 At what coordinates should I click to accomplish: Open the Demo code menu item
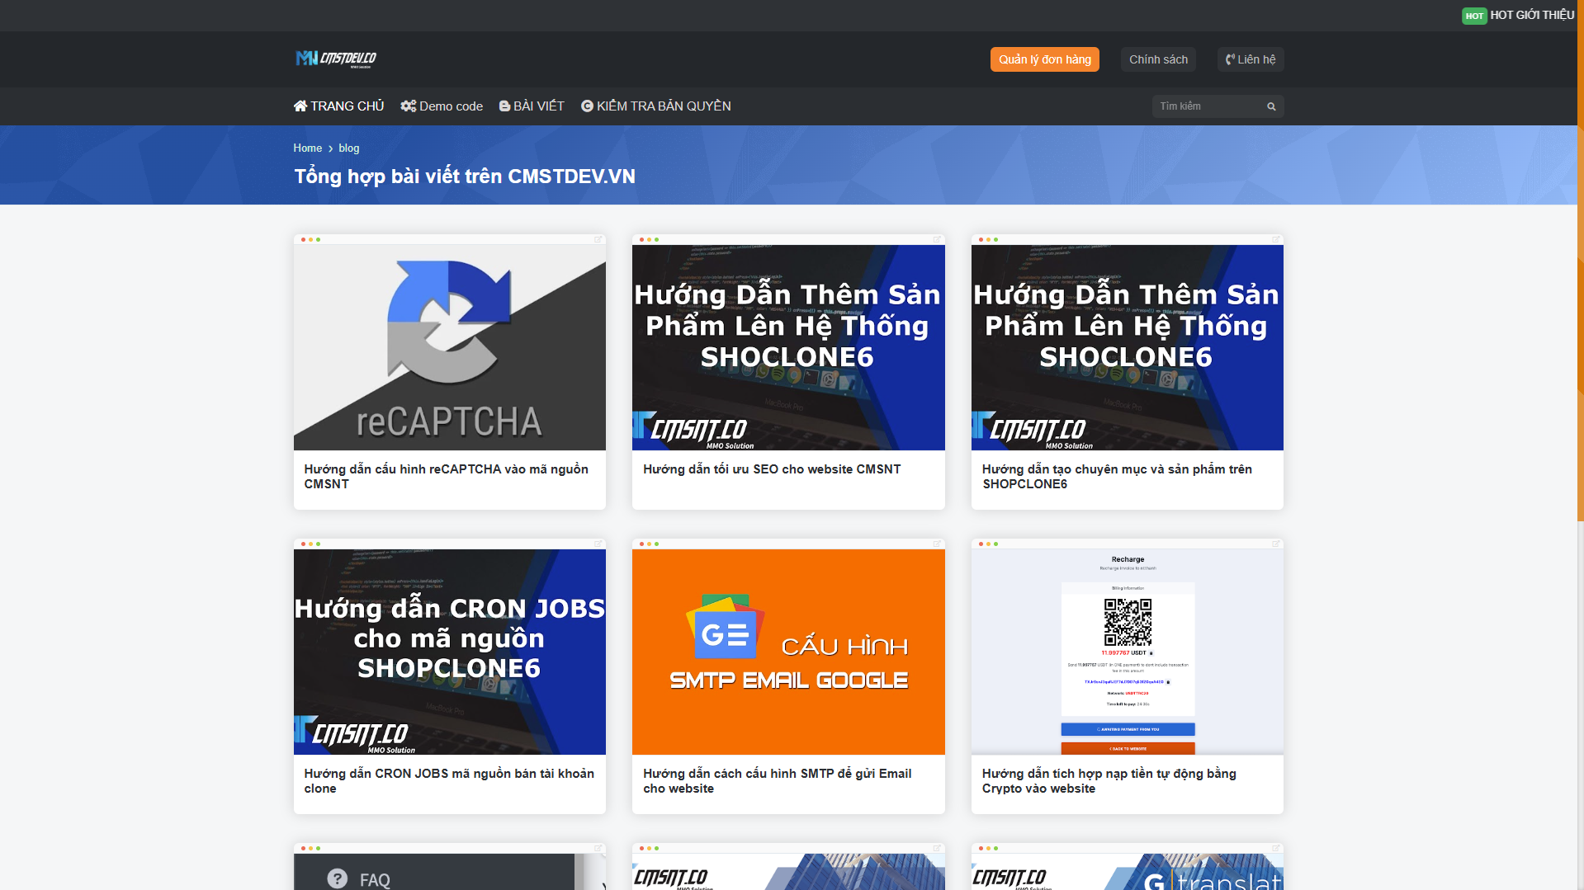click(442, 106)
